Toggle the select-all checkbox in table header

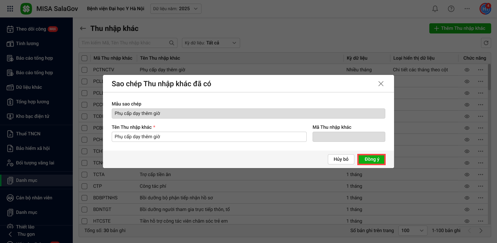[84, 58]
